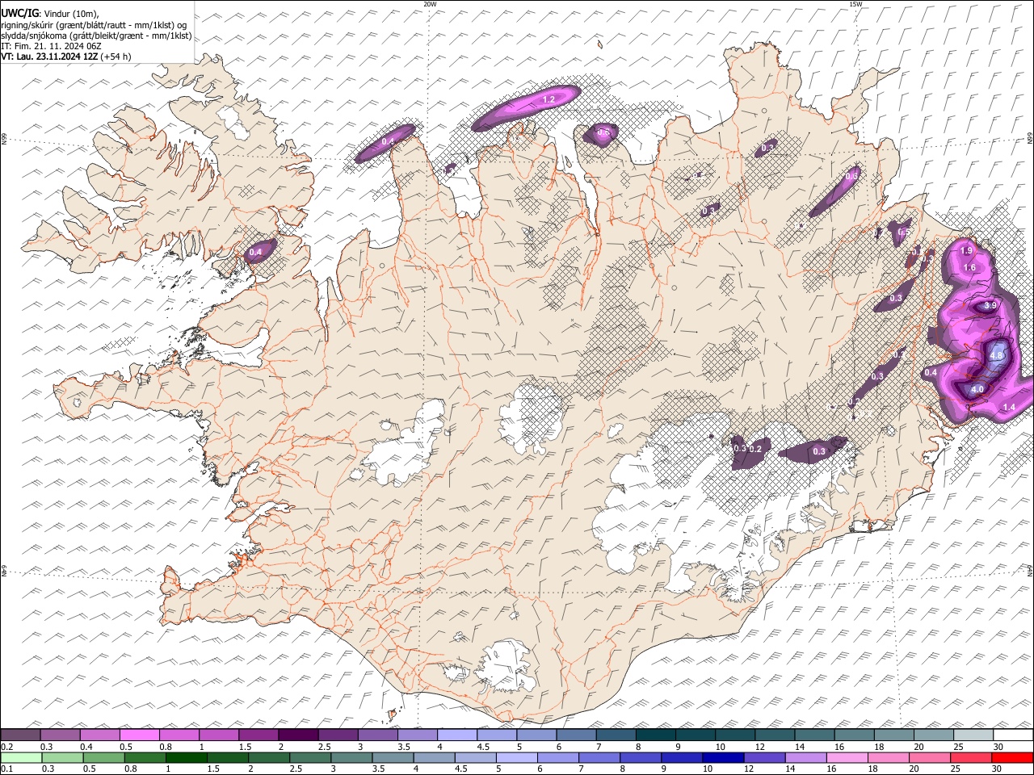This screenshot has width=1034, height=775.
Task: Click the '15W' longitude label
Action: (855, 4)
